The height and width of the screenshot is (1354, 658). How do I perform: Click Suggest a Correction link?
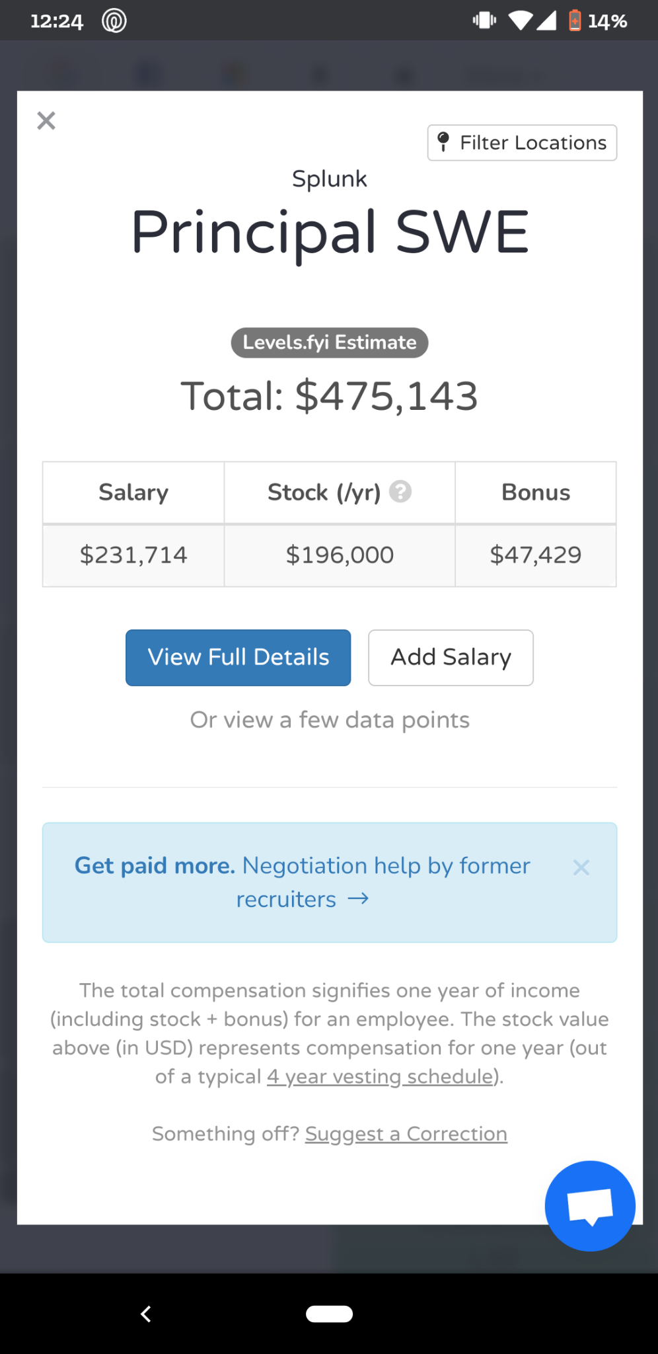pyautogui.click(x=406, y=1134)
